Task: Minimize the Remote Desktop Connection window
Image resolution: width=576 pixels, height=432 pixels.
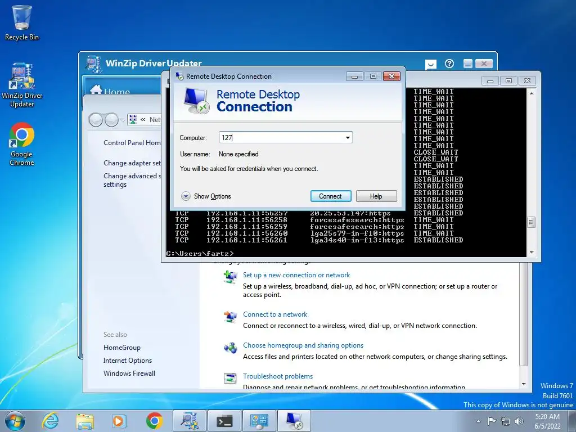Action: coord(354,76)
